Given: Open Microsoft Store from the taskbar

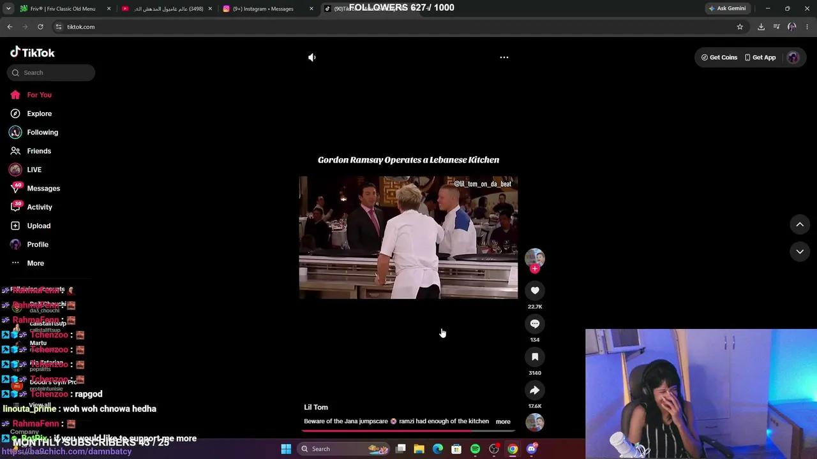Looking at the screenshot, I should coord(456,449).
